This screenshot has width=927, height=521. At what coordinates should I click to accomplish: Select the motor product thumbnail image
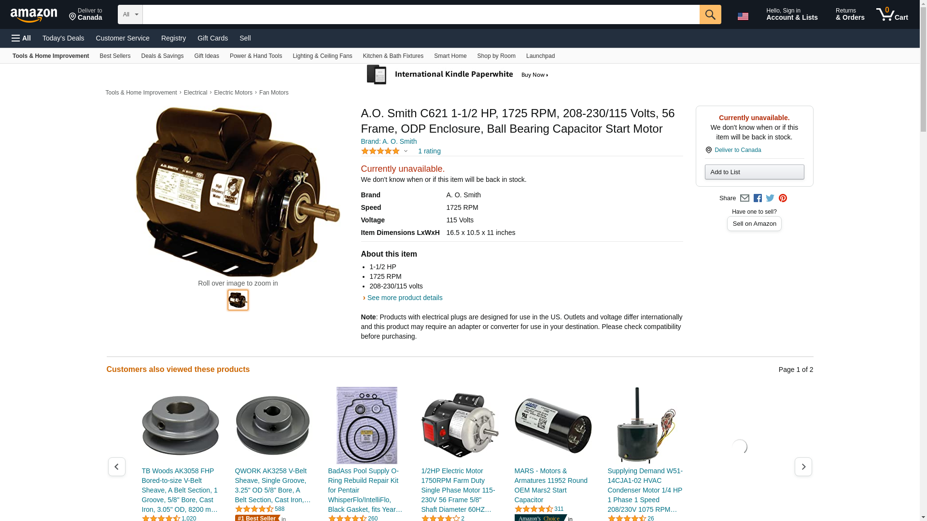point(238,300)
